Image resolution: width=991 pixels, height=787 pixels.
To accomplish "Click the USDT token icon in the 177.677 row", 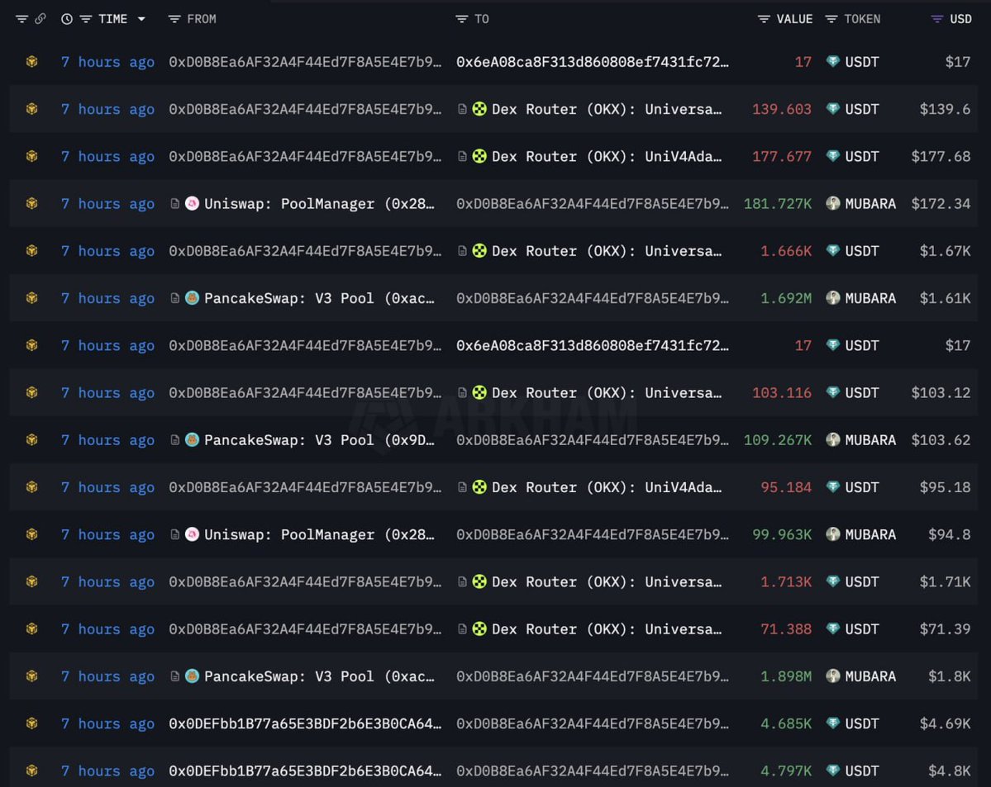I will pos(833,156).
